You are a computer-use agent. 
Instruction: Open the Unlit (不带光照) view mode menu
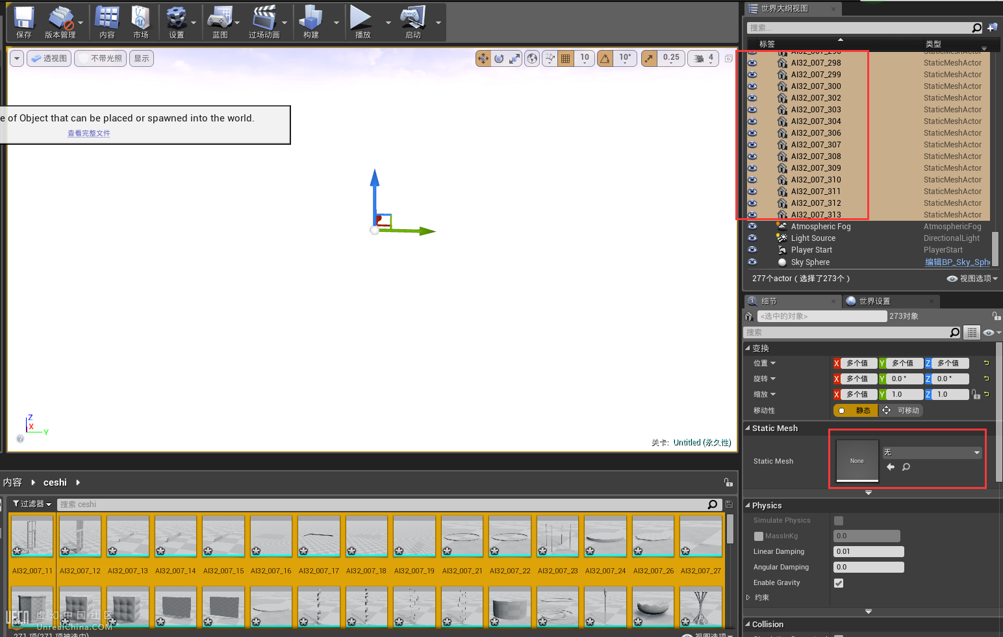click(x=101, y=58)
